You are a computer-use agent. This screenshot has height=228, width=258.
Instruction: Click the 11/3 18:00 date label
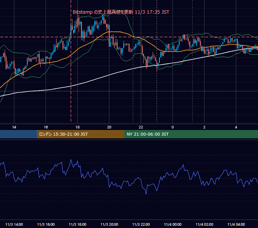pyautogui.click(x=77, y=224)
